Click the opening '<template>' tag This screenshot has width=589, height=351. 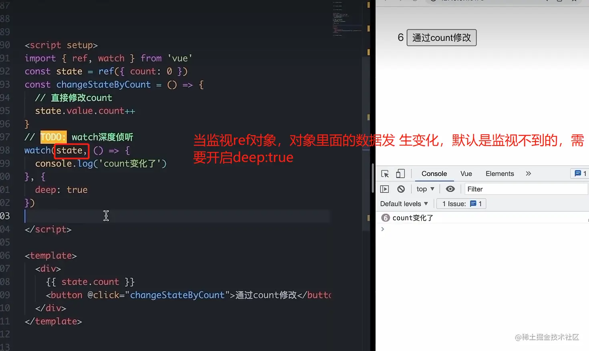(51, 256)
